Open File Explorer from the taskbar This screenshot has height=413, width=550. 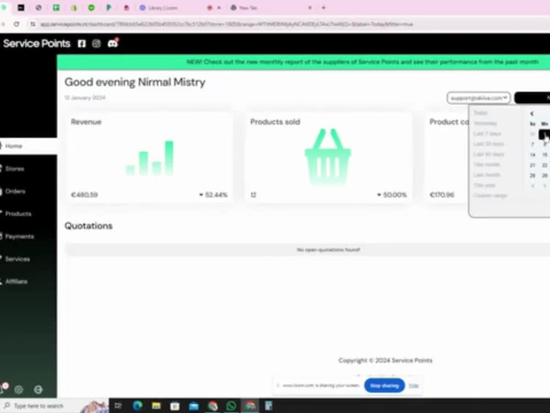click(x=156, y=406)
